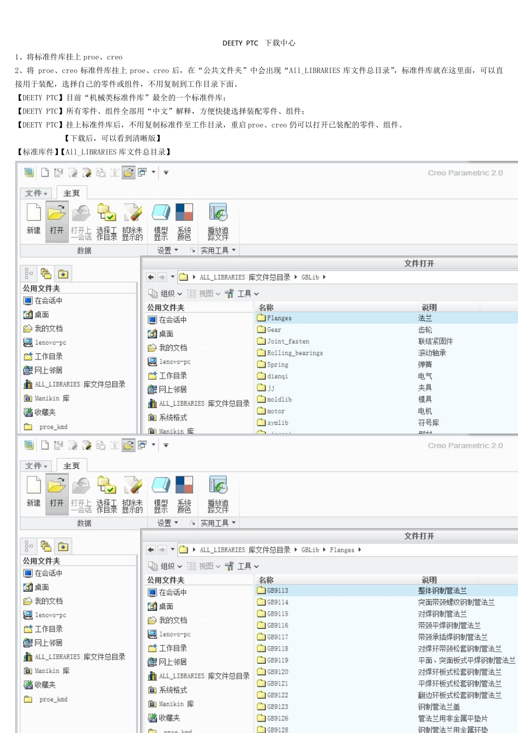The image size is (518, 733).
Task: Click ALL_LIBRARIES 库文件总目录 breadcrumb in lower dialog
Action: (x=245, y=550)
